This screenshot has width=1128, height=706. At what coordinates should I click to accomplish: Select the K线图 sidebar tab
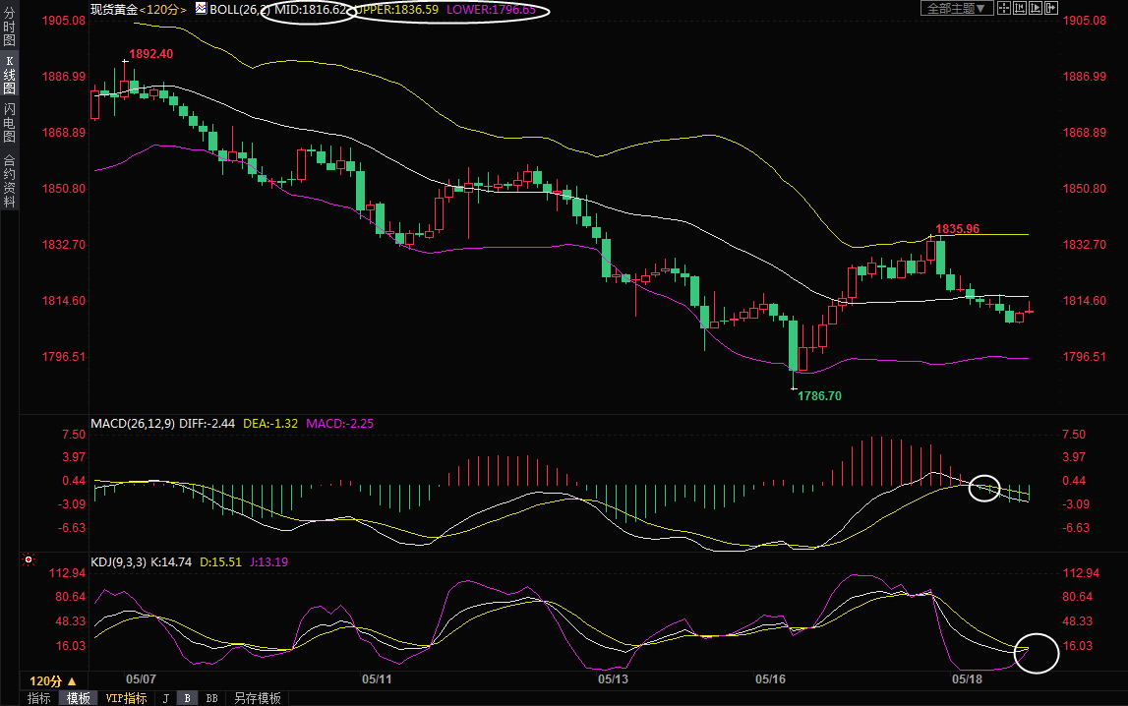(9, 75)
